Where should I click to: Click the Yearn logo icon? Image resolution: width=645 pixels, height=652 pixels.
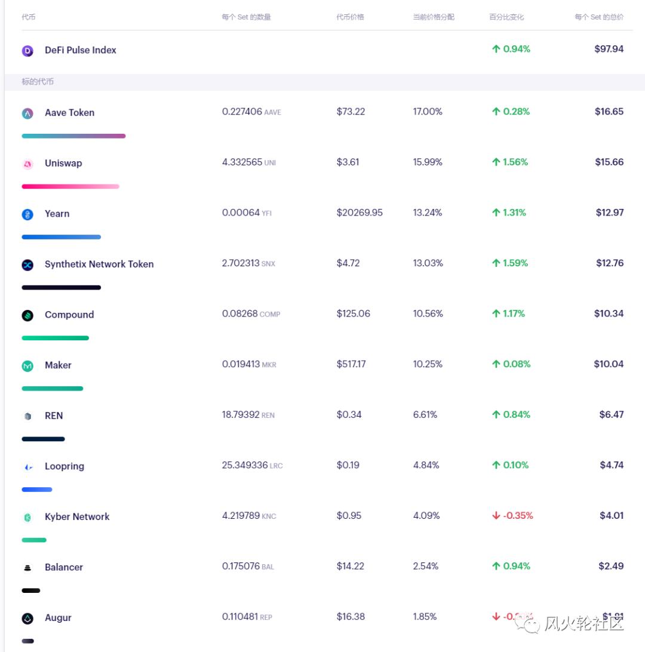[27, 214]
